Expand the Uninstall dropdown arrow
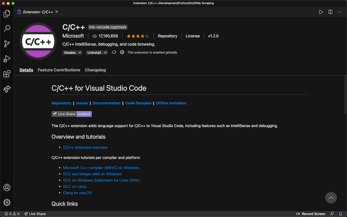Image resolution: width=347 pixels, height=217 pixels. [105, 53]
